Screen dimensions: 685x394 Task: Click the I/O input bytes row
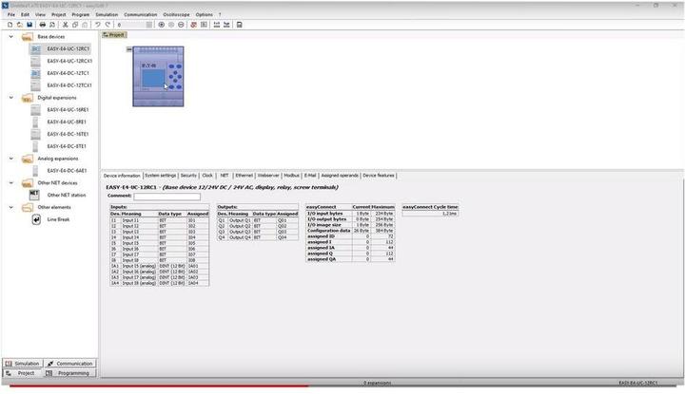point(350,214)
